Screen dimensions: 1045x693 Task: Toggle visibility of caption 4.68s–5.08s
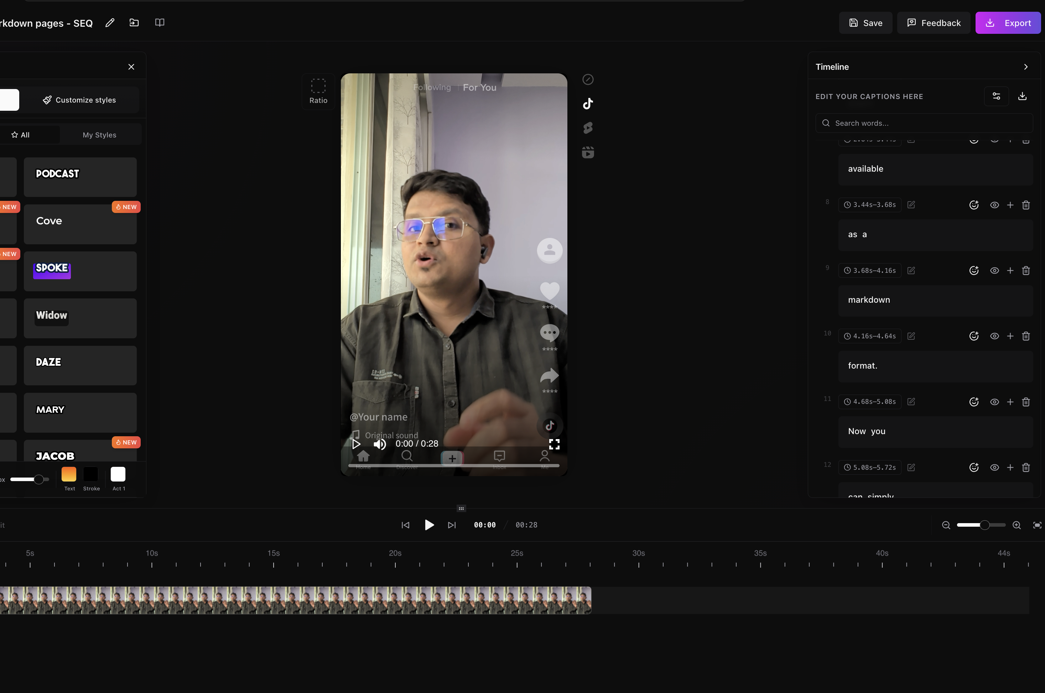coord(994,402)
